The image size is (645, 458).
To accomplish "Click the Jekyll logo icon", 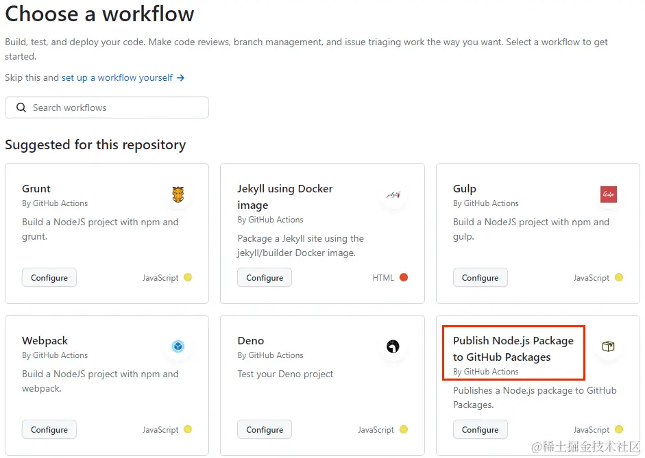I will 393,195.
